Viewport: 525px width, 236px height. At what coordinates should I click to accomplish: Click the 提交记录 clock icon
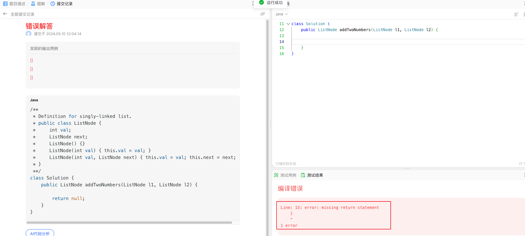[53, 4]
